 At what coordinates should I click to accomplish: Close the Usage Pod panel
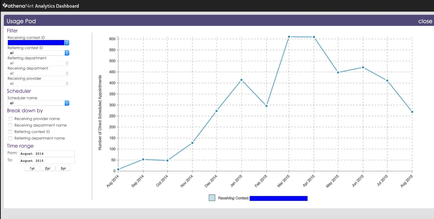click(x=425, y=21)
